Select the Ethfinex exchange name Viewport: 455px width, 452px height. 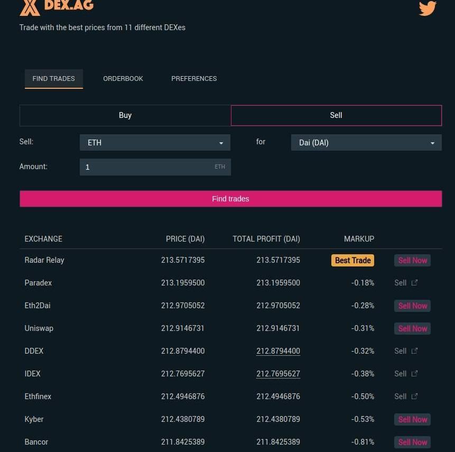[38, 396]
